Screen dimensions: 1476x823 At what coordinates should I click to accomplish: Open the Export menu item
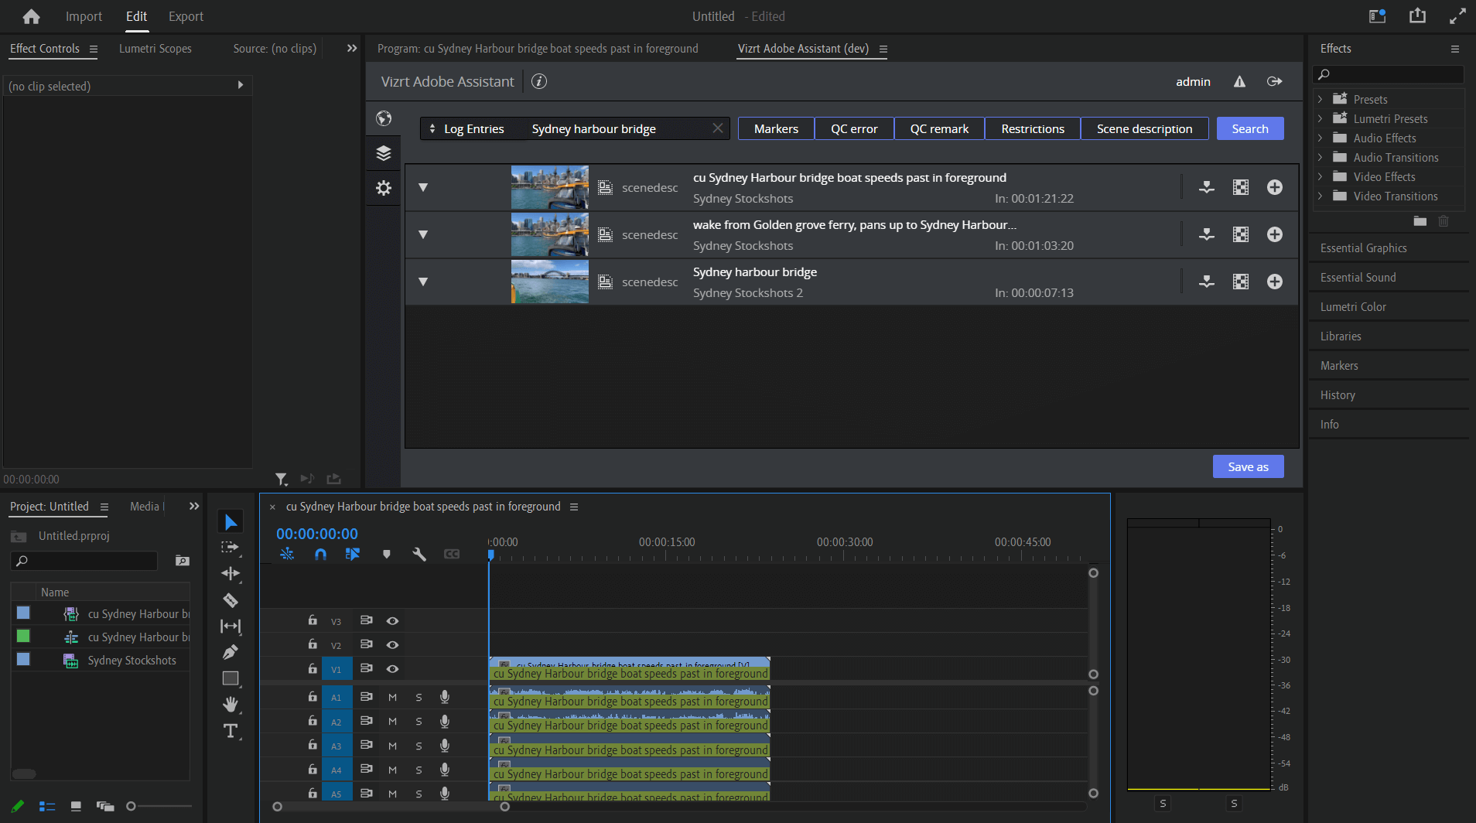click(x=186, y=15)
